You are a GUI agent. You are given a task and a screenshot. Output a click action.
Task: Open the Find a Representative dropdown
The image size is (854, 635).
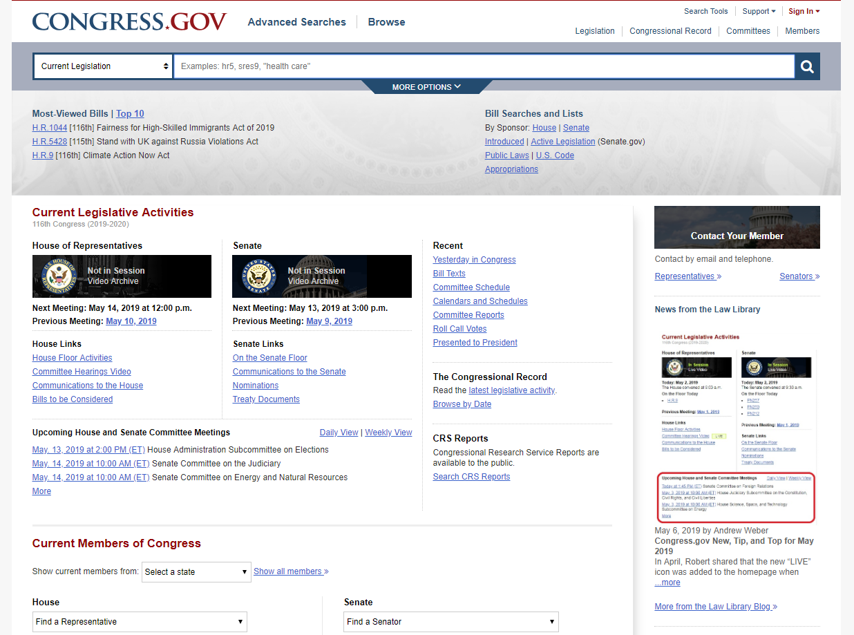tap(140, 621)
